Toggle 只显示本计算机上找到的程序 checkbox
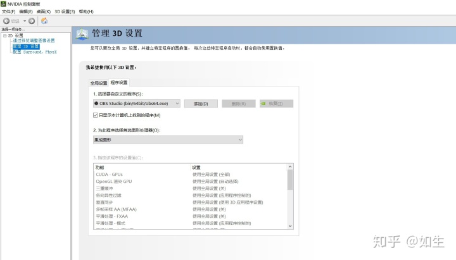Image resolution: width=456 pixels, height=260 pixels. click(96, 115)
